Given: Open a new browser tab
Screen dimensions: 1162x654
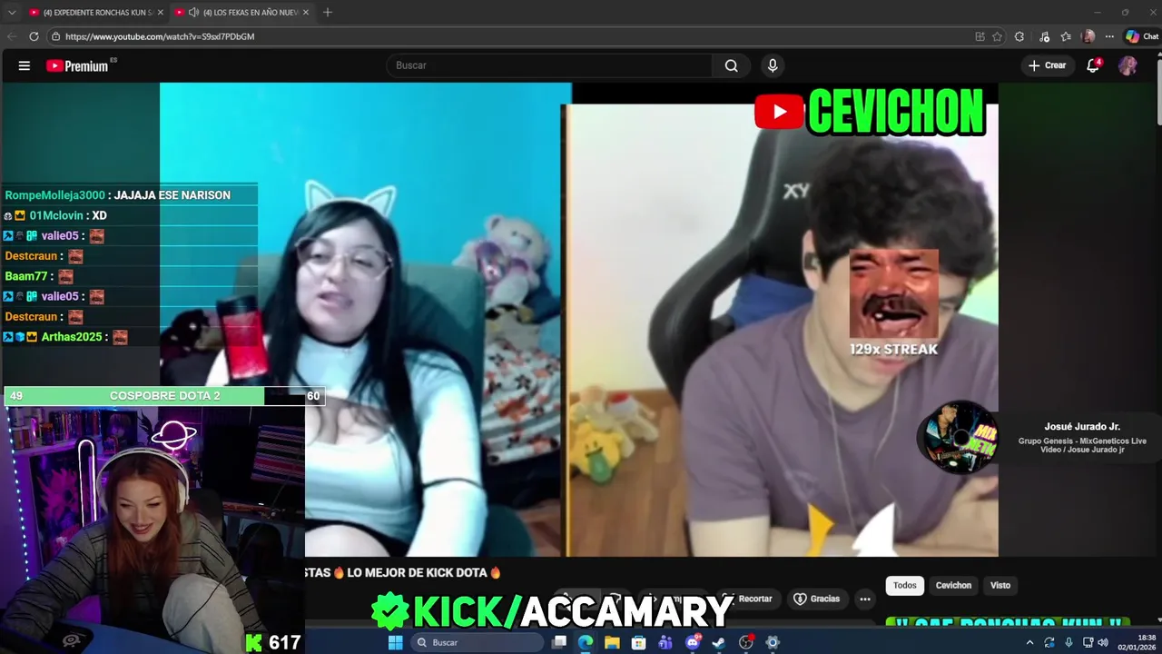Looking at the screenshot, I should (328, 12).
